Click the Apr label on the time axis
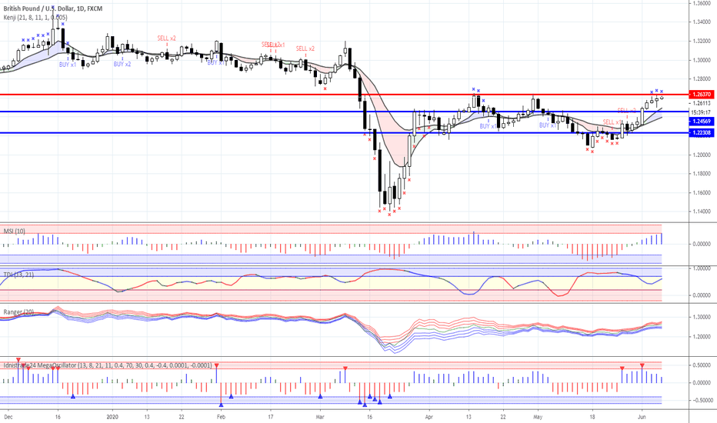717x423 pixels. pos(429,417)
